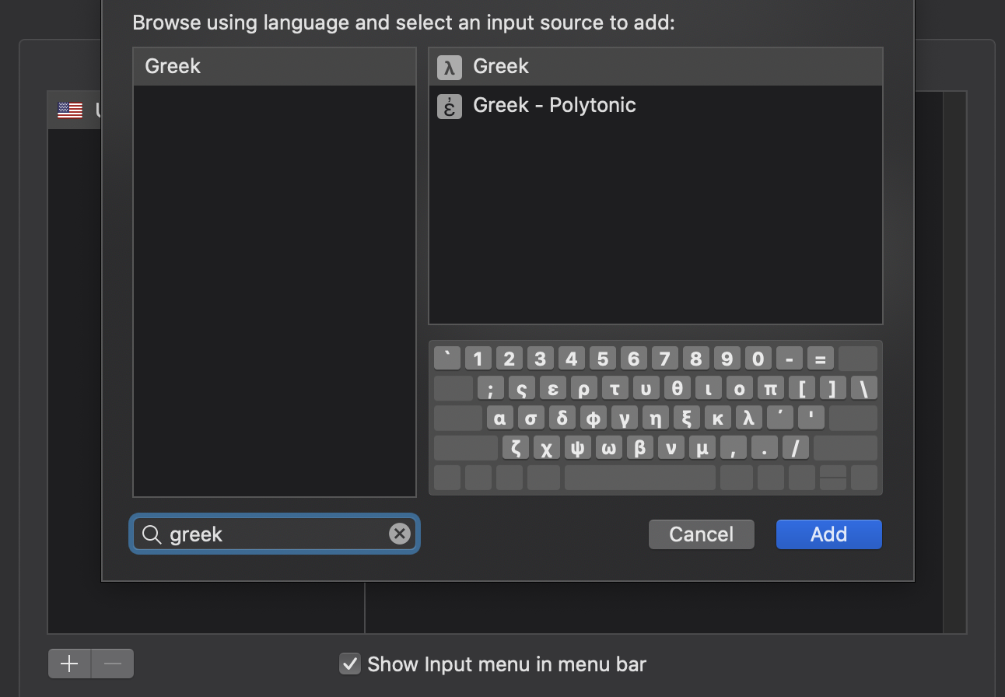Click the zeta key on keyboard preview

click(x=516, y=447)
